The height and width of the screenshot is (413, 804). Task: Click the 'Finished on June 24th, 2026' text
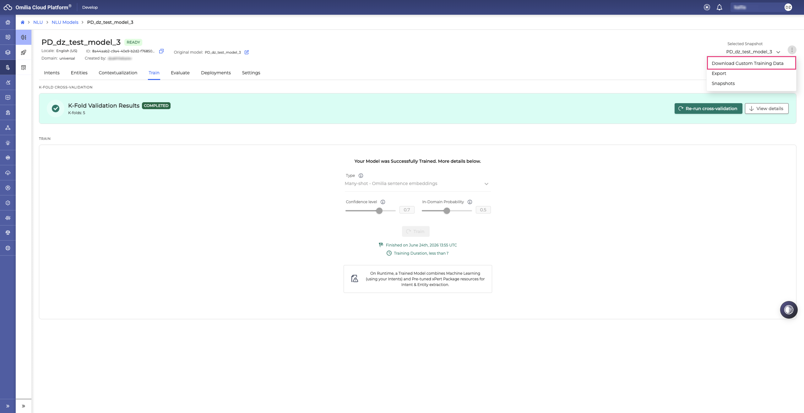pos(421,245)
